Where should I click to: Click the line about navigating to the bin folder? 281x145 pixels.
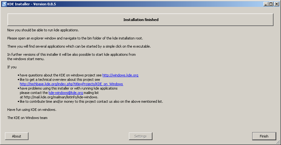pyautogui.click(x=75, y=38)
